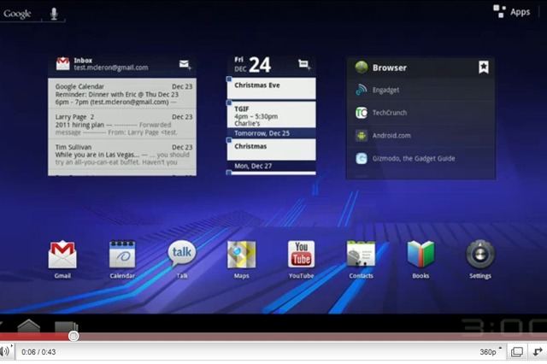The image size is (547, 364).
Task: Compose new mail from Gmail widget
Action: (185, 64)
